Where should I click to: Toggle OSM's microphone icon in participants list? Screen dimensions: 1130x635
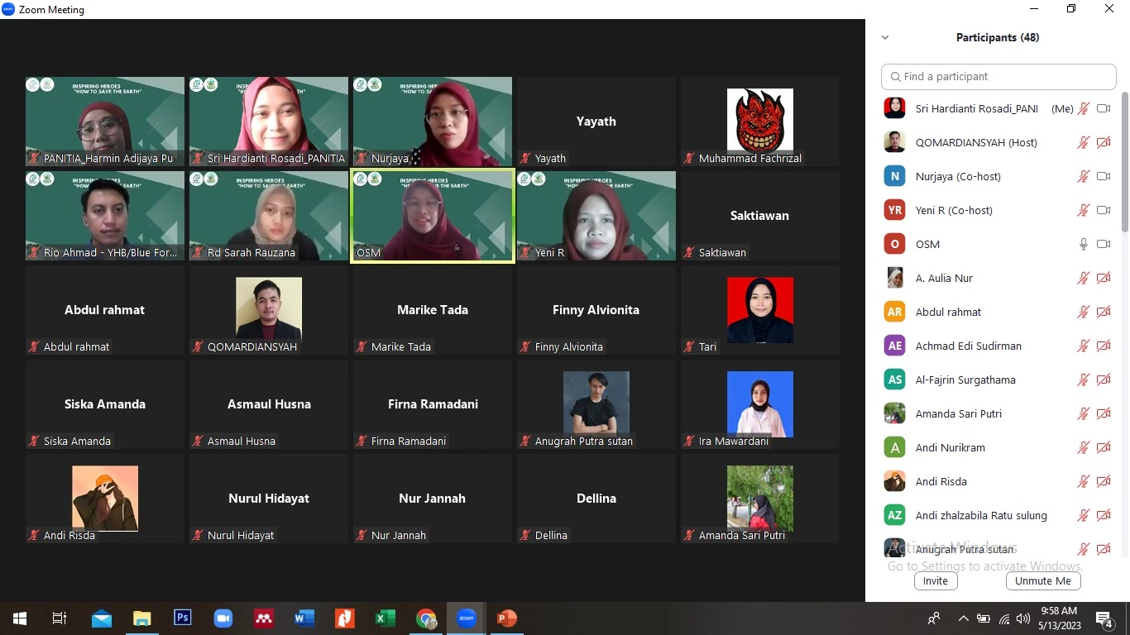1084,244
